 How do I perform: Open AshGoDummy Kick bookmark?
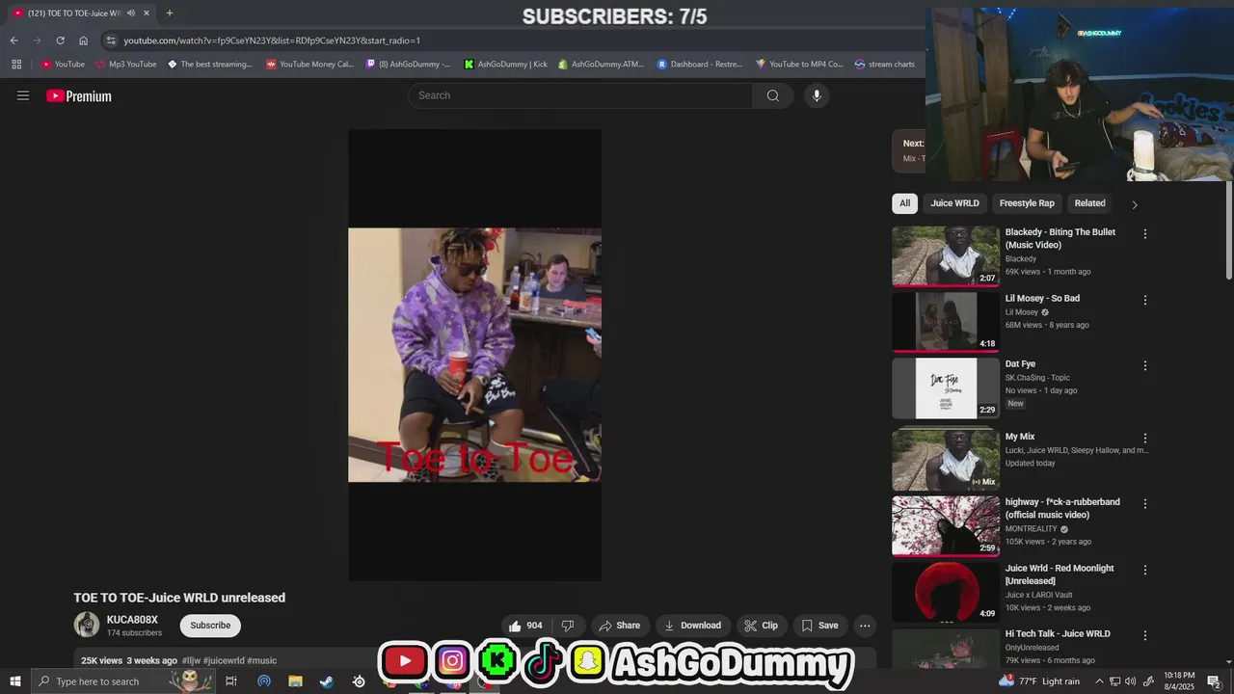point(505,65)
